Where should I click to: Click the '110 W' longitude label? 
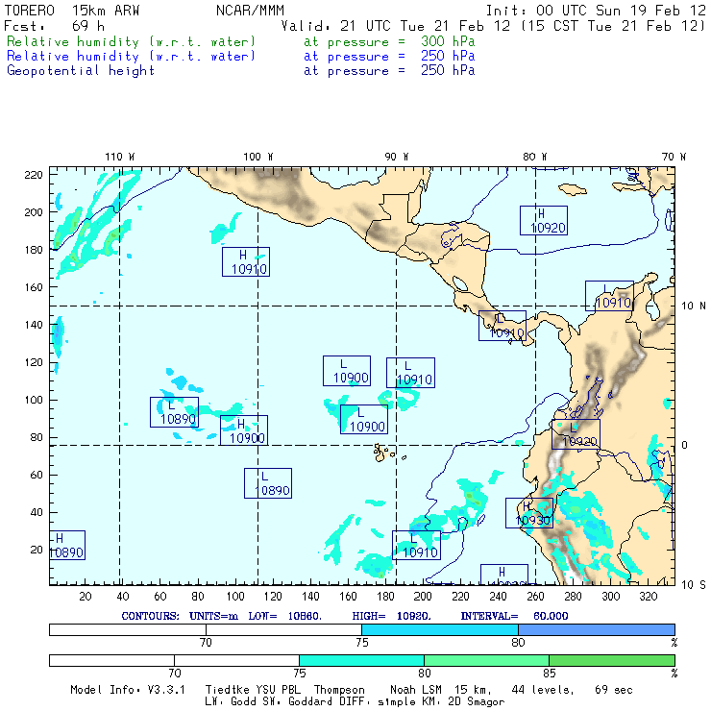click(120, 157)
